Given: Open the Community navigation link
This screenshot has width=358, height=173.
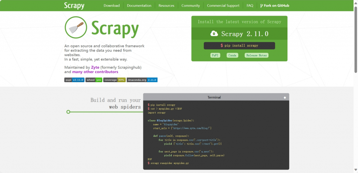Looking at the screenshot, I should click(x=191, y=6).
